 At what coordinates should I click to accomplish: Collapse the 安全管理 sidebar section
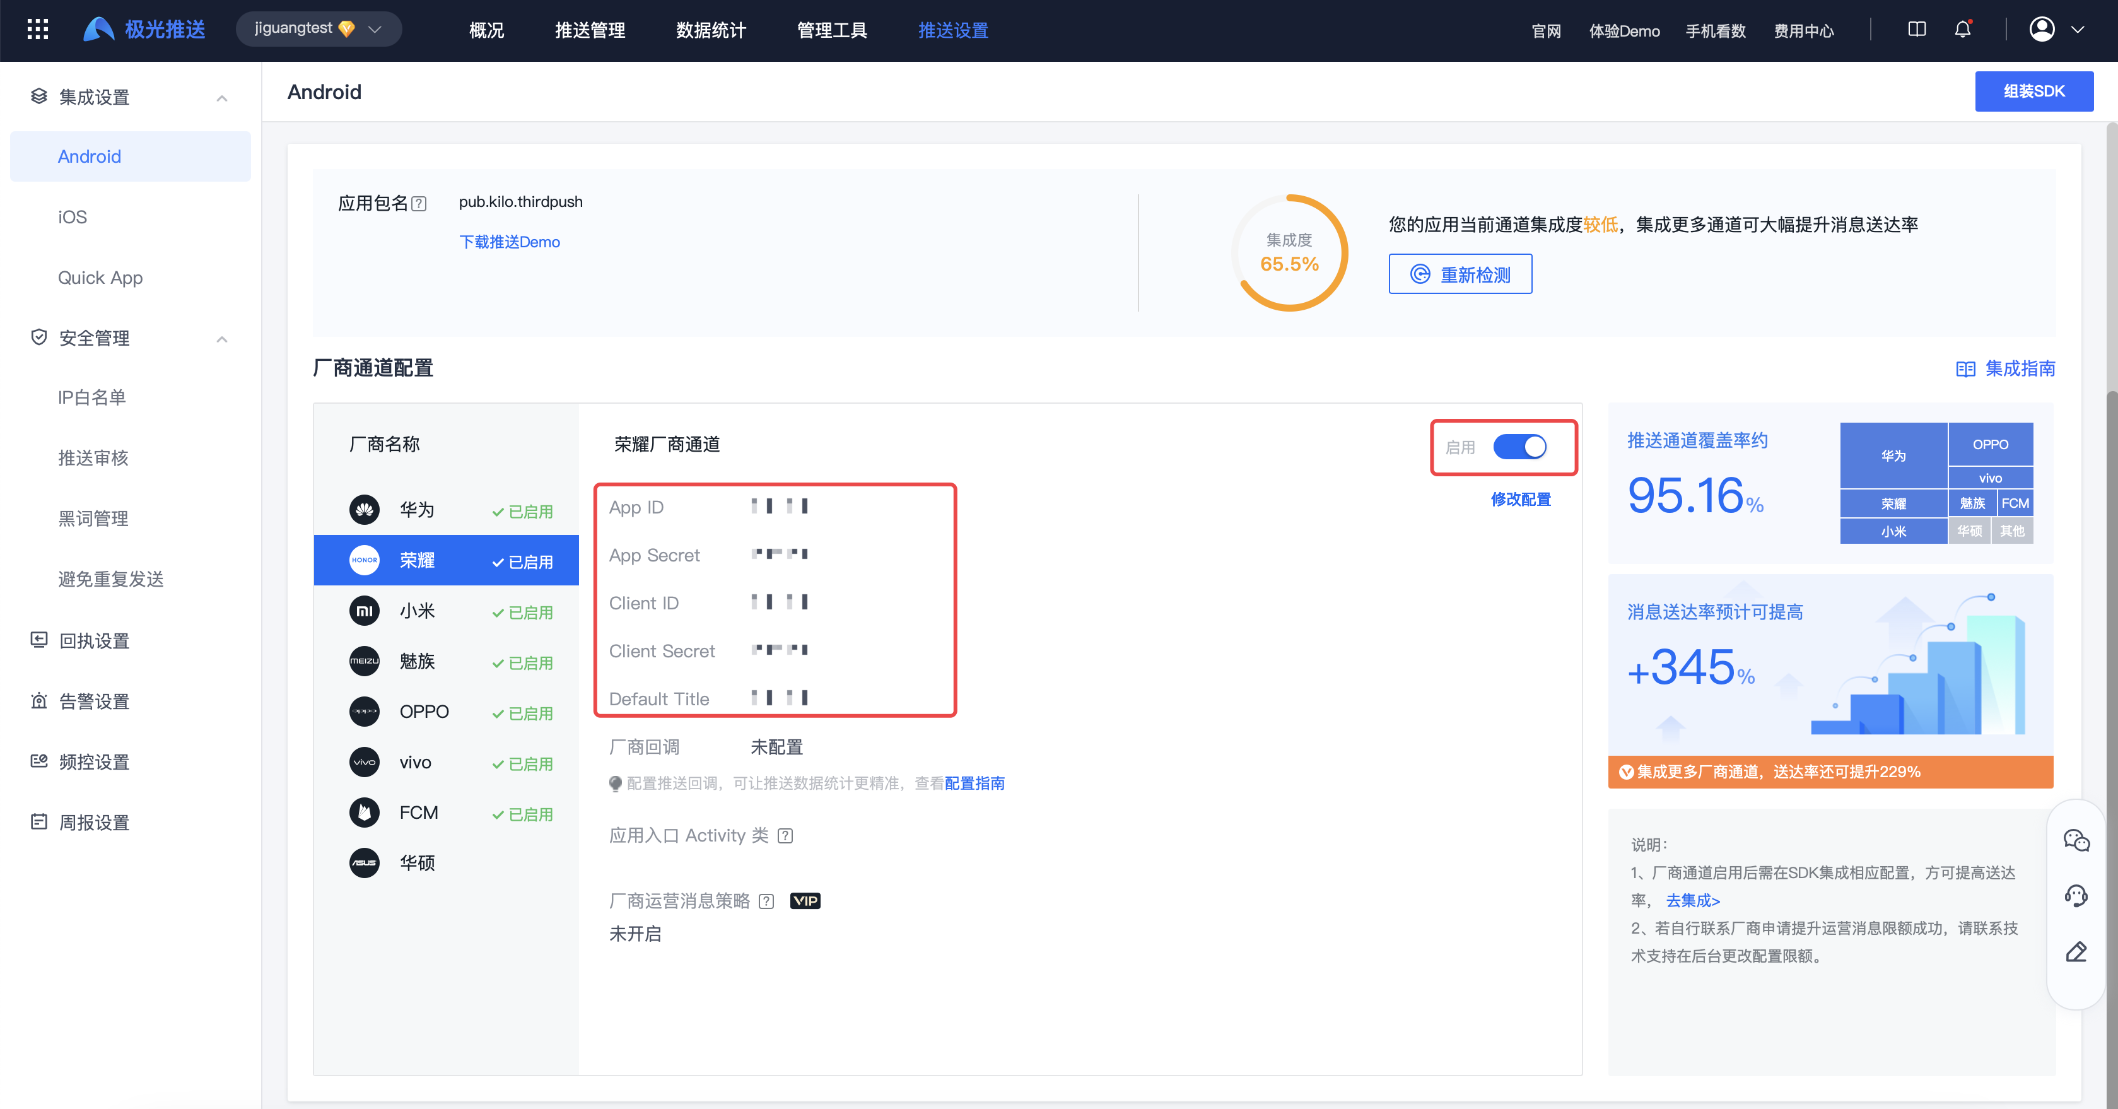(x=222, y=339)
